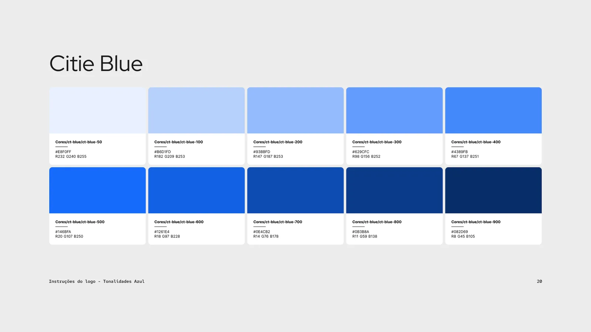Select label 'Cores/ct-blue/ct-blue-50'
Screen dimensions: 591x332
tap(79, 142)
